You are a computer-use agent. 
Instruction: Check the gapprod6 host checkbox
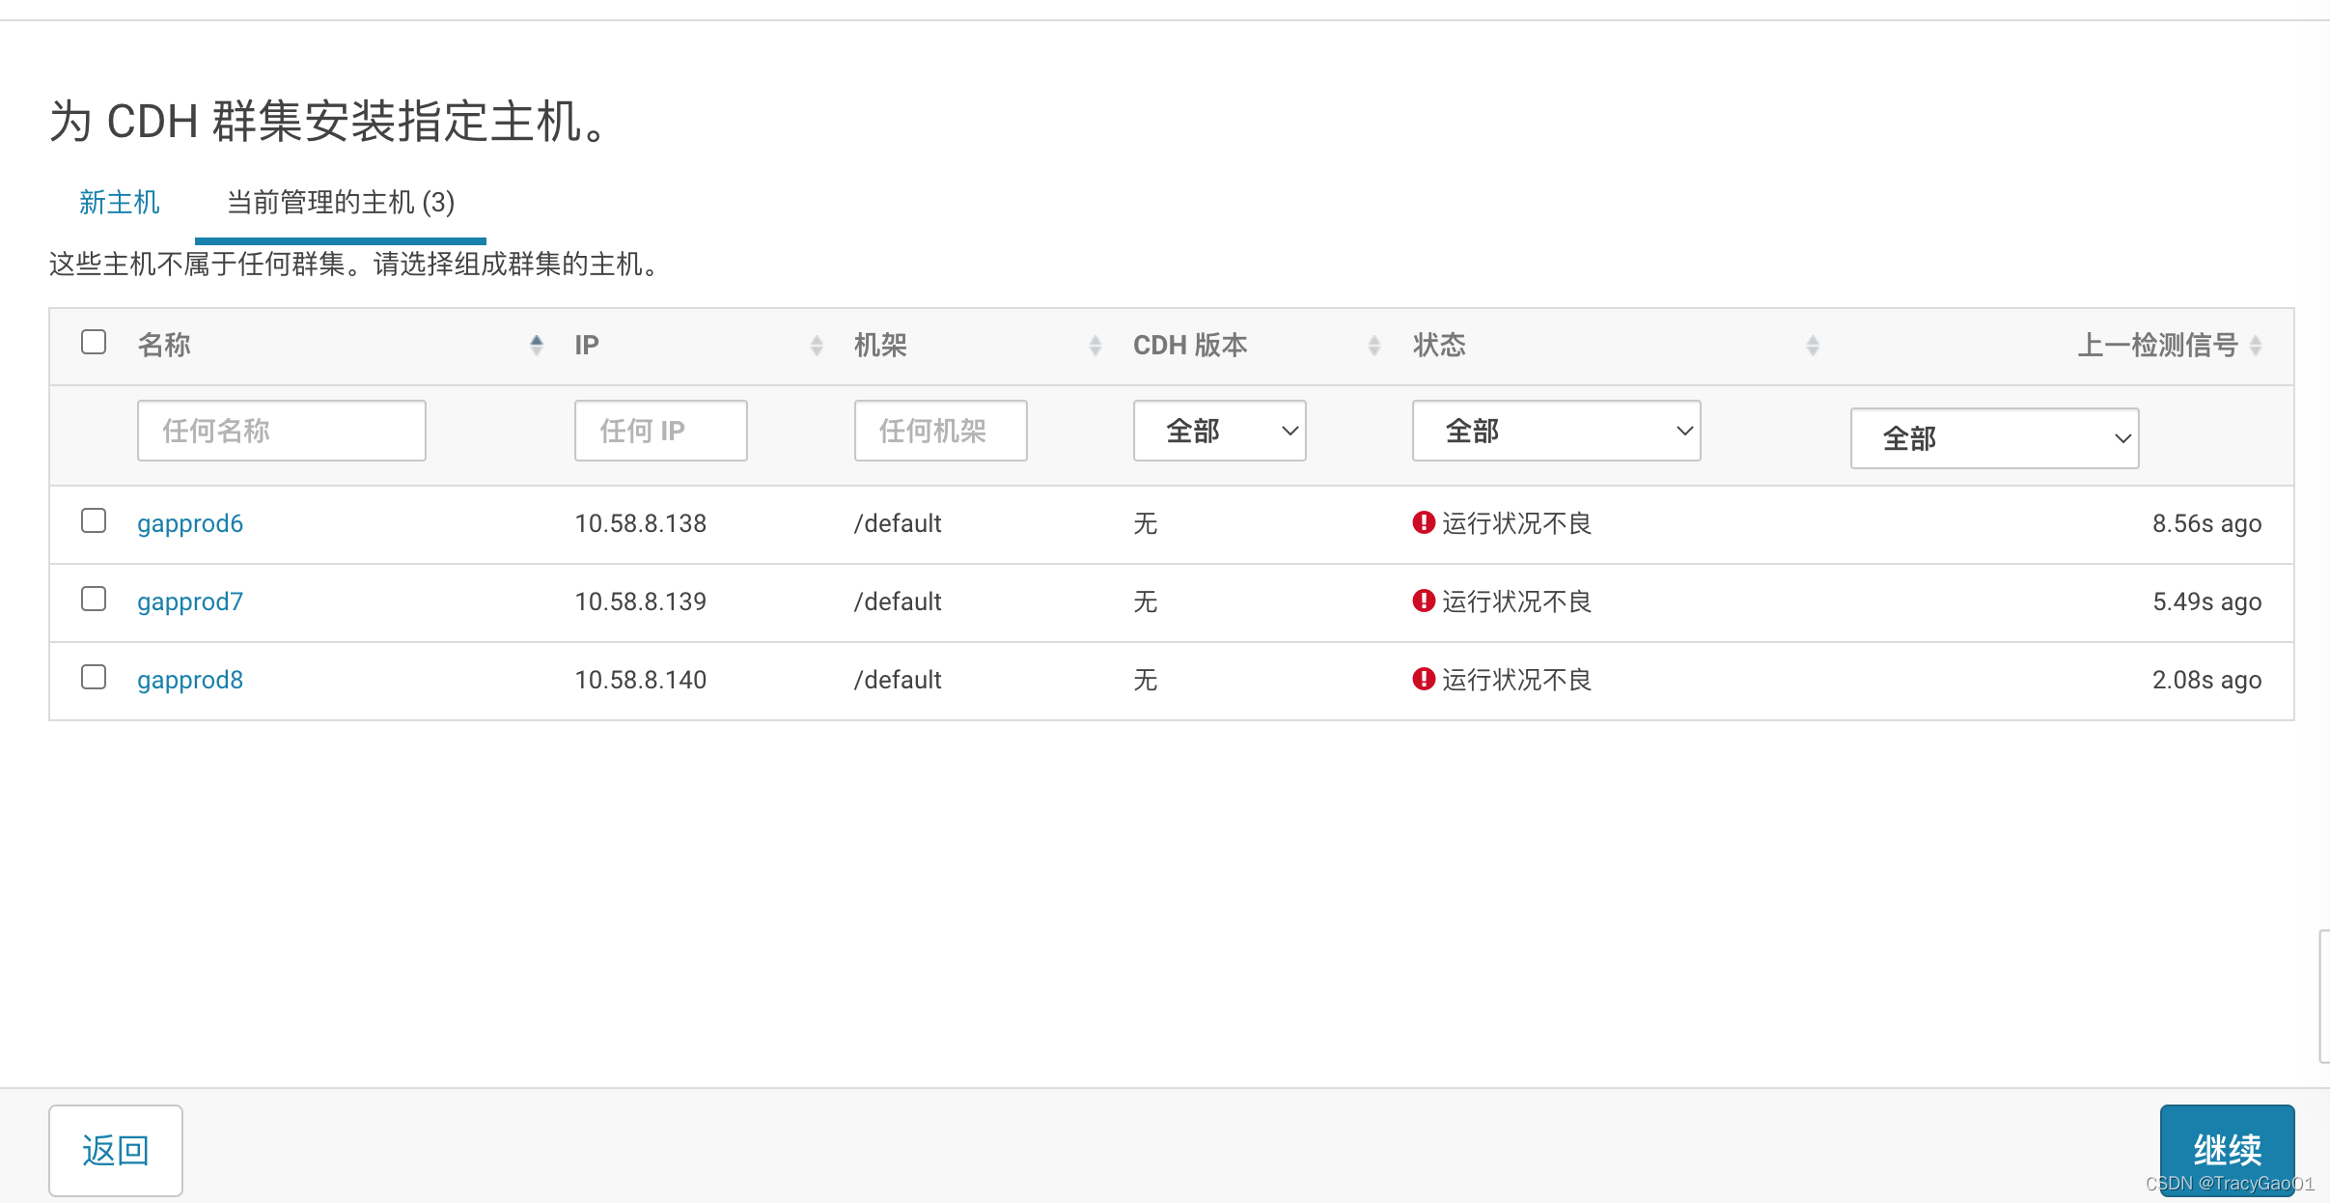[x=94, y=520]
